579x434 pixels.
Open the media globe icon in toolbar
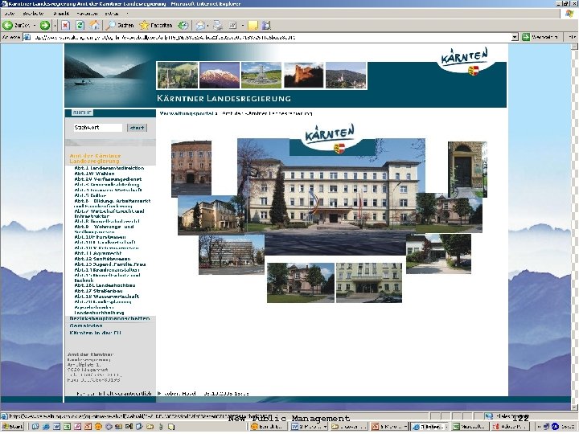[x=183, y=26]
